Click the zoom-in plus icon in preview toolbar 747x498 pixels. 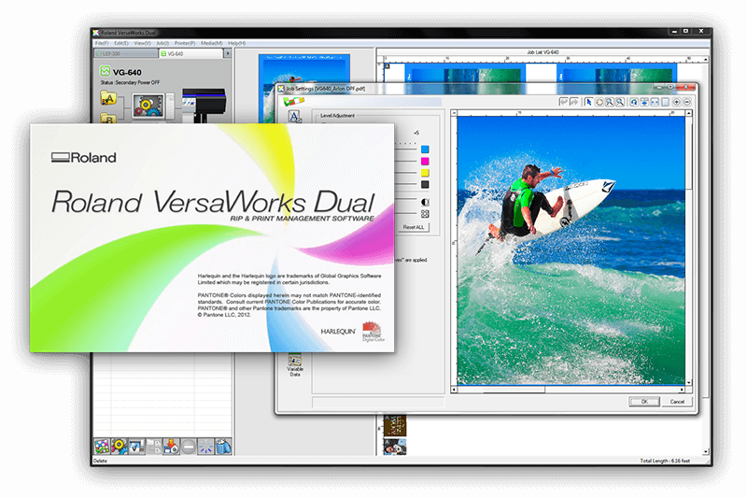(676, 101)
